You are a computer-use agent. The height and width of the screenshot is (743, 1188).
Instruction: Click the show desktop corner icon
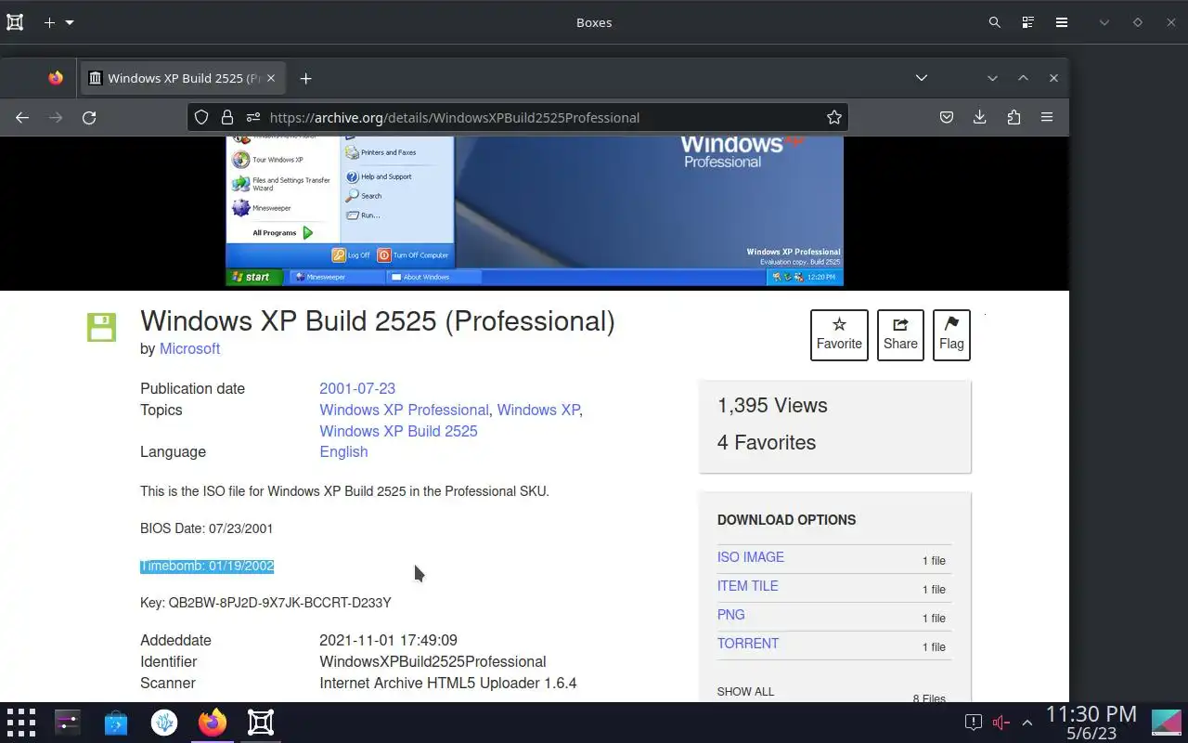pyautogui.click(x=1167, y=723)
